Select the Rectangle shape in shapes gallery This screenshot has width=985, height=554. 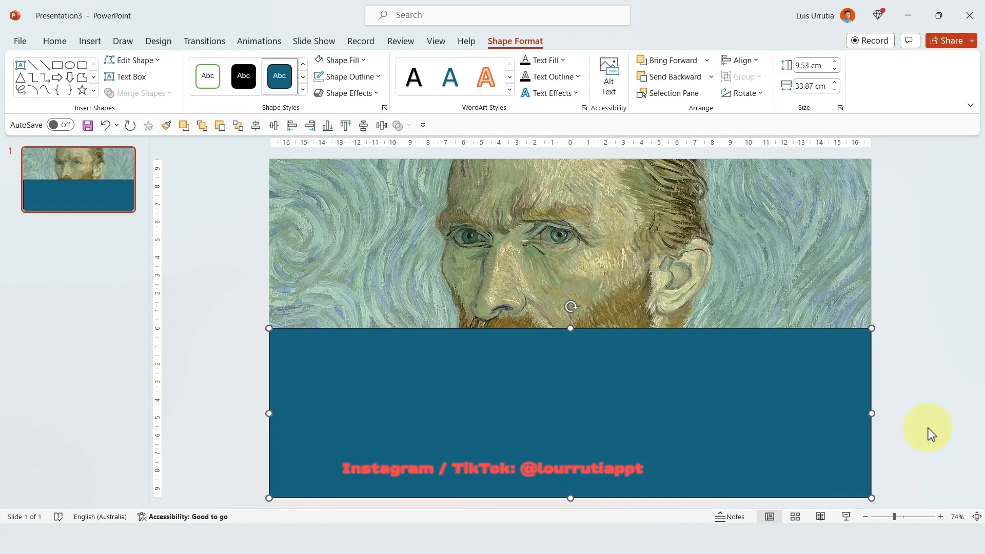click(x=57, y=65)
